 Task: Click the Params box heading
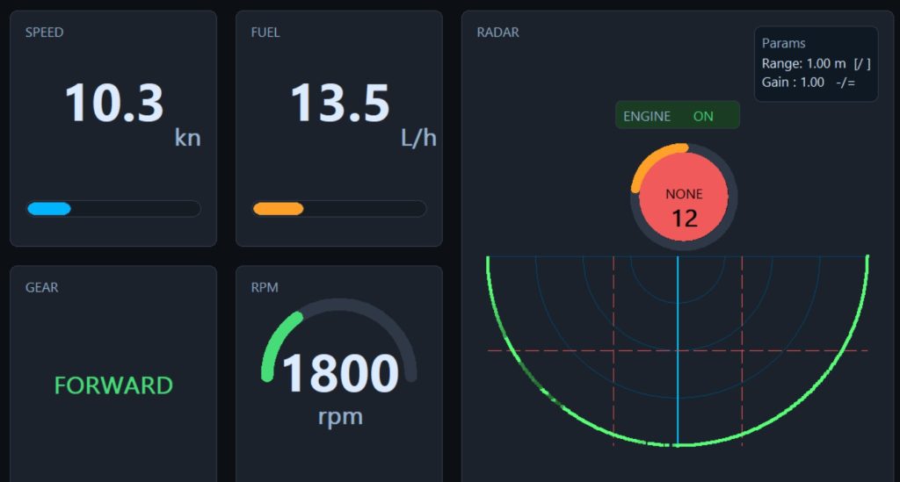[x=783, y=43]
